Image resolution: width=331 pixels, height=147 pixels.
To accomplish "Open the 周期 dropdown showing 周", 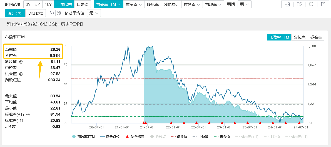I will 245,4.
